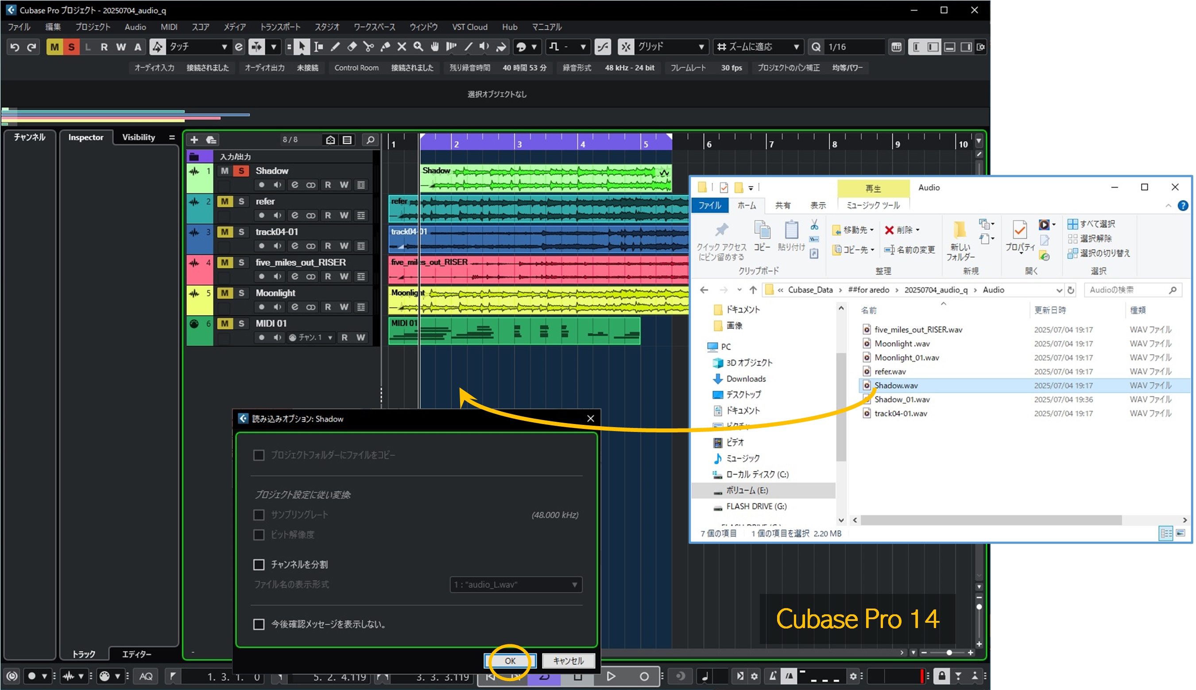Viewport: 1196px width, 690px height.
Task: Select the Split scissors tool
Action: [368, 47]
